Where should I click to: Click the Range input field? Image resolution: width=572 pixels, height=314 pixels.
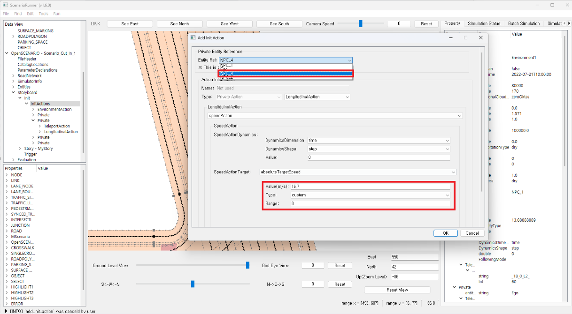(x=370, y=204)
